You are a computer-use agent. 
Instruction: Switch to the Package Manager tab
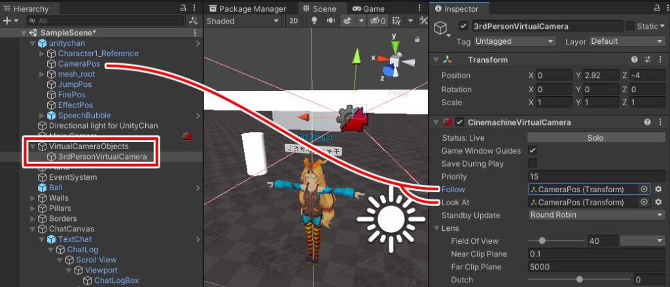[248, 8]
